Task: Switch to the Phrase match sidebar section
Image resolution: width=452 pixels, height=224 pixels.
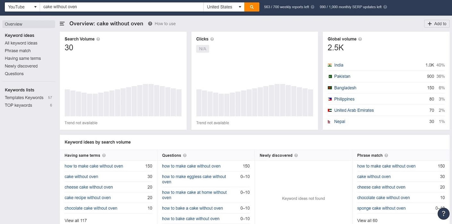Action: coord(18,50)
